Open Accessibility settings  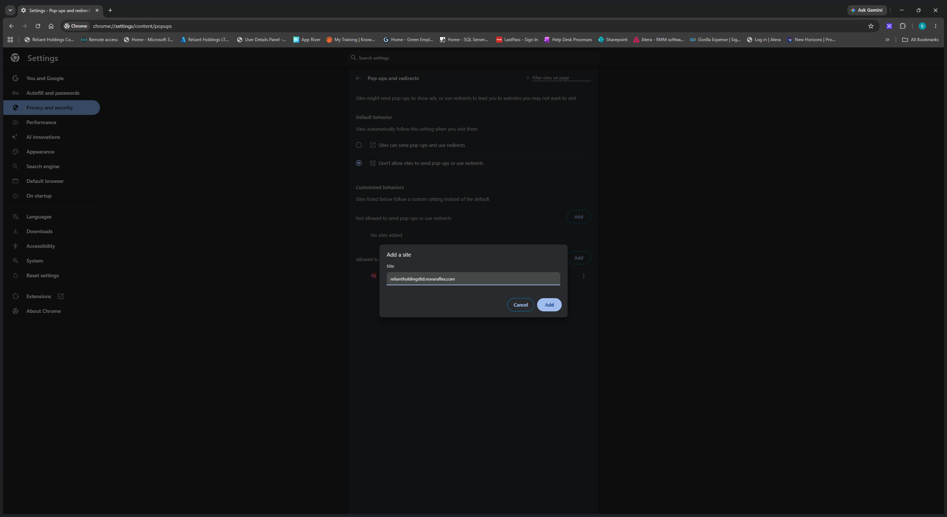pos(51,246)
